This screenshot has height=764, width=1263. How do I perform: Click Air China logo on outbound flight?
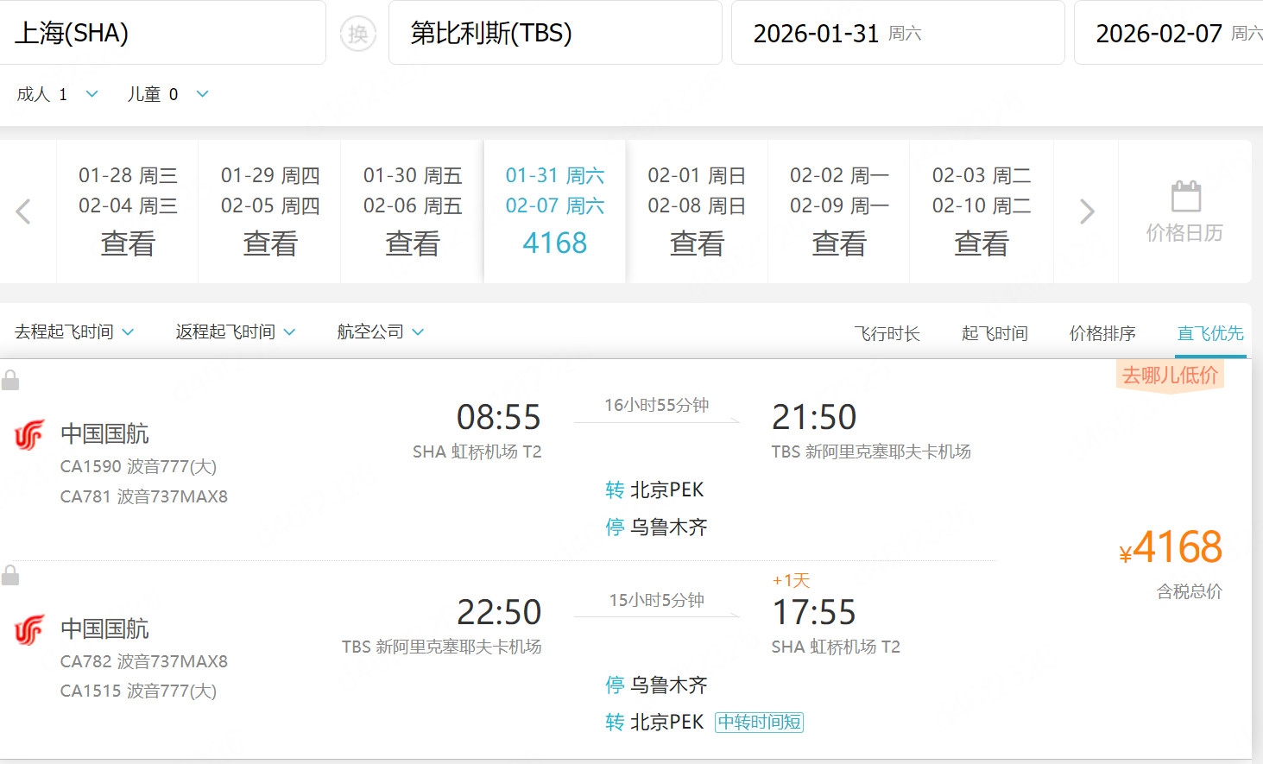(29, 435)
